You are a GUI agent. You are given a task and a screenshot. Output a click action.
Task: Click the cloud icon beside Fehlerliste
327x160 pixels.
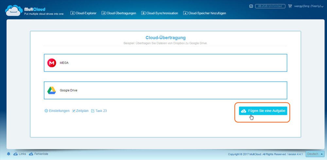tap(31, 154)
